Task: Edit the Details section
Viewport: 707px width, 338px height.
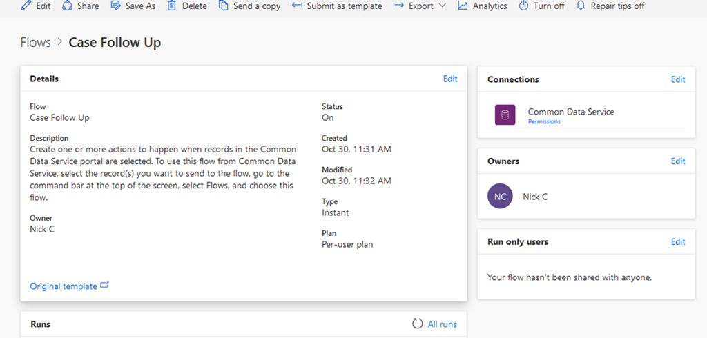Action: [x=450, y=79]
